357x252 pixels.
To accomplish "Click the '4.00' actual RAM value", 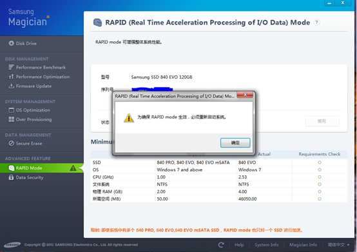I will point(243,191).
